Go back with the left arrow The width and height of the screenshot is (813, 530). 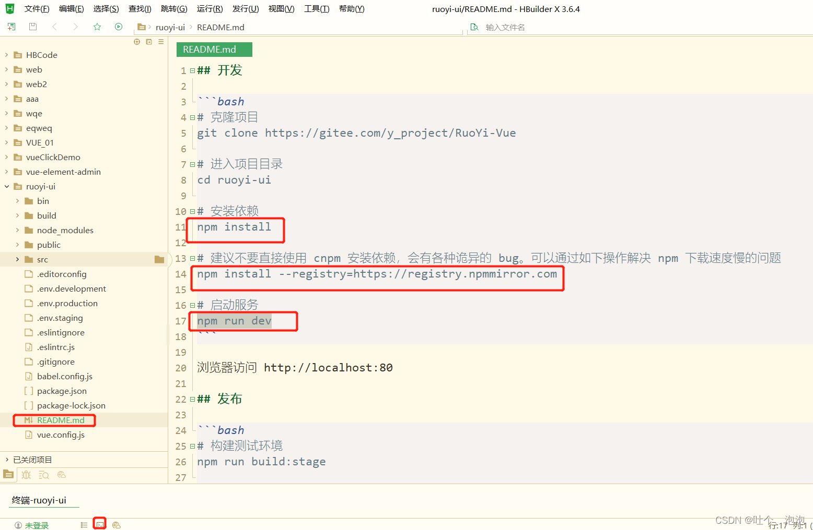click(x=54, y=27)
